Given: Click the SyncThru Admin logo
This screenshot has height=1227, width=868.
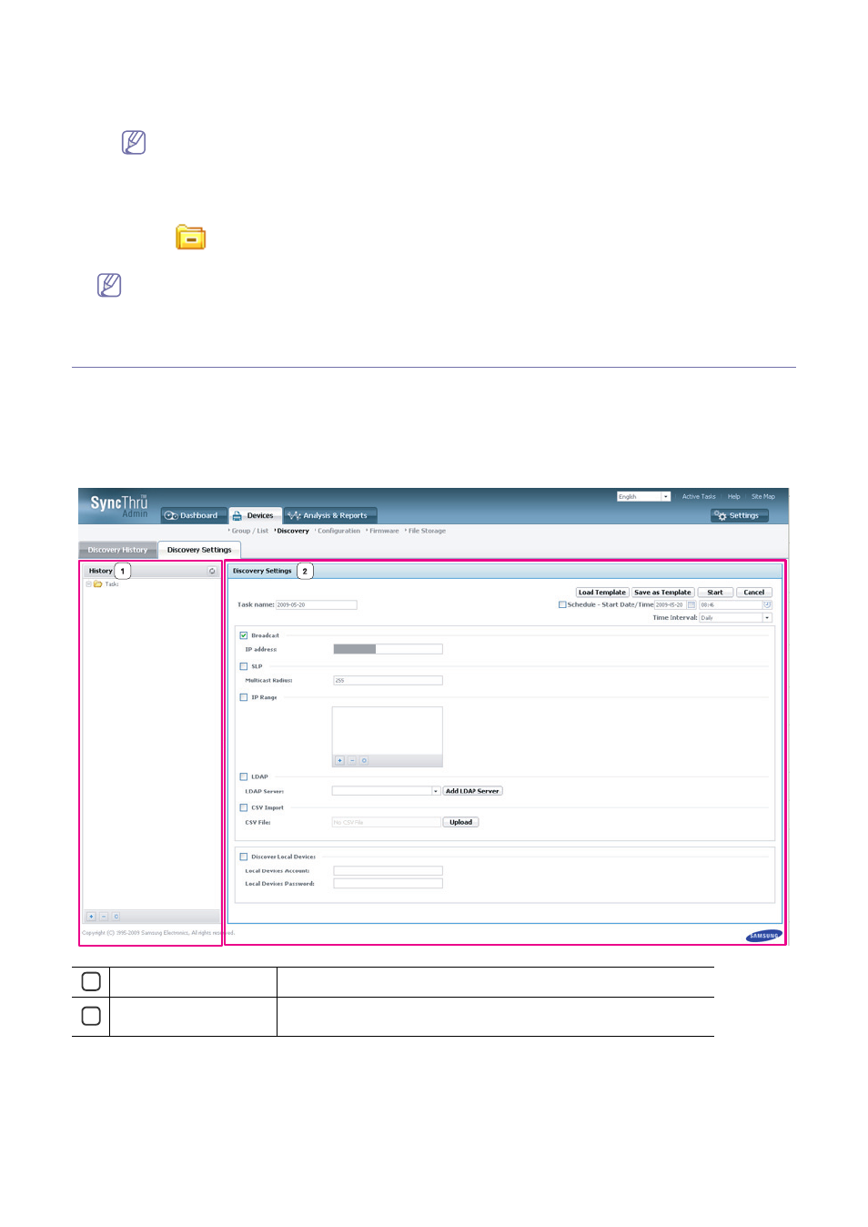Looking at the screenshot, I should coord(119,506).
